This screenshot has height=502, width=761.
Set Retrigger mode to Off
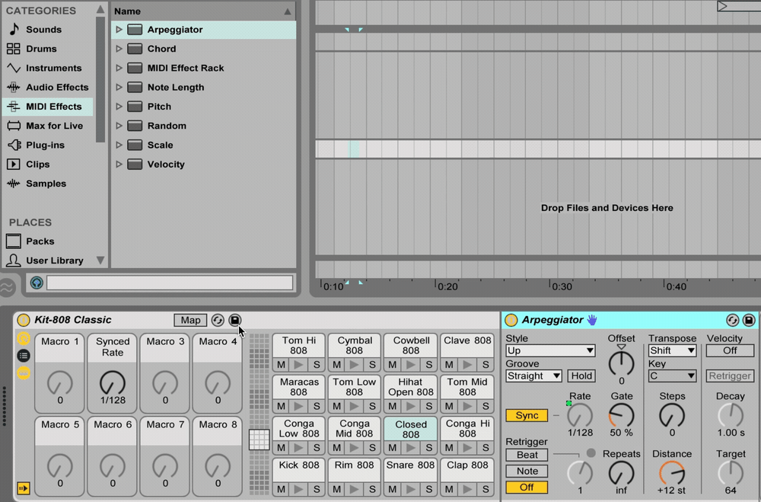(x=527, y=487)
